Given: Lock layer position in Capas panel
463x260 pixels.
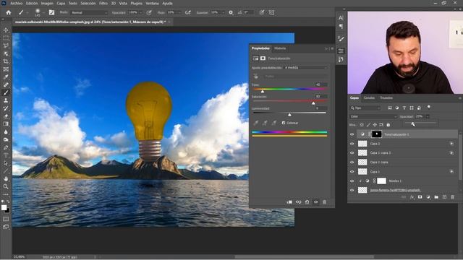Looking at the screenshot, I should point(375,125).
